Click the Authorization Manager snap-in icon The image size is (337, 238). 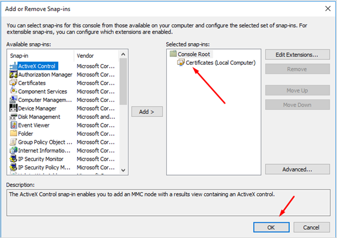(x=13, y=74)
